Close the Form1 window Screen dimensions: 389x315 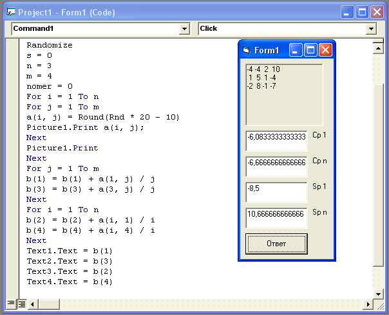coord(325,50)
